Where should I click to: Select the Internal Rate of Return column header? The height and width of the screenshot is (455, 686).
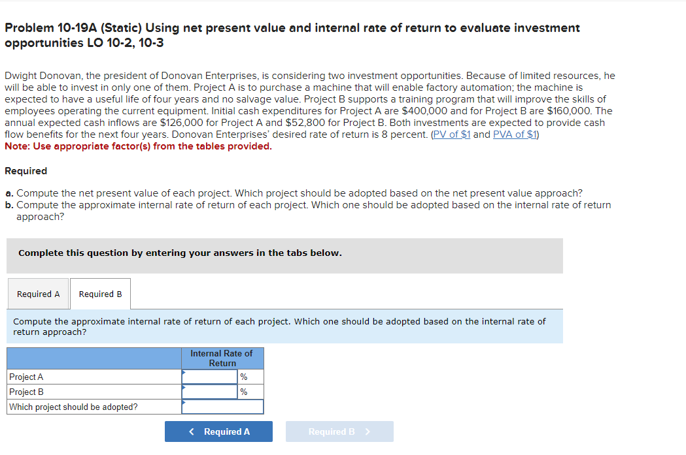click(222, 358)
